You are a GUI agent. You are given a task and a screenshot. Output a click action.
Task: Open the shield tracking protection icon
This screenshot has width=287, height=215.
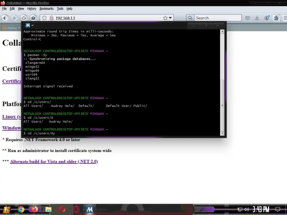[44, 18]
